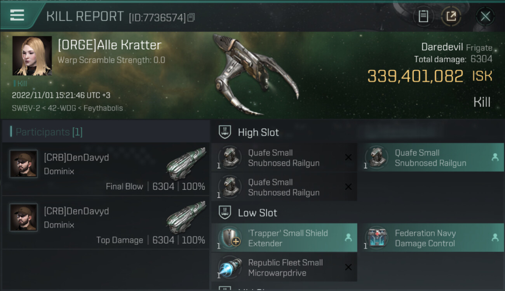View DenDavyd's Final Blow entry
Screen dimensions: 505x291
(x=106, y=169)
